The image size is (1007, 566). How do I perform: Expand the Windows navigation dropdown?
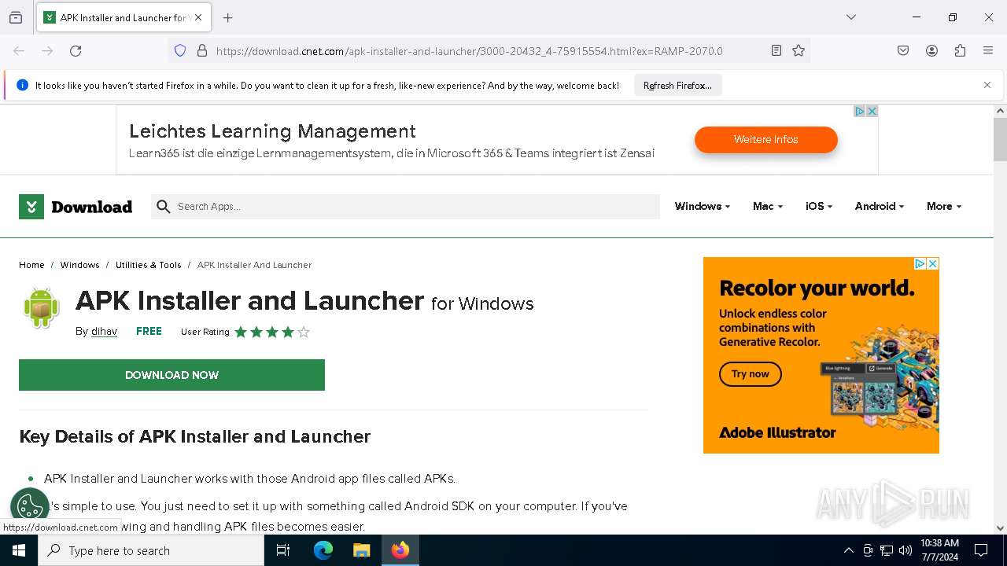(703, 206)
